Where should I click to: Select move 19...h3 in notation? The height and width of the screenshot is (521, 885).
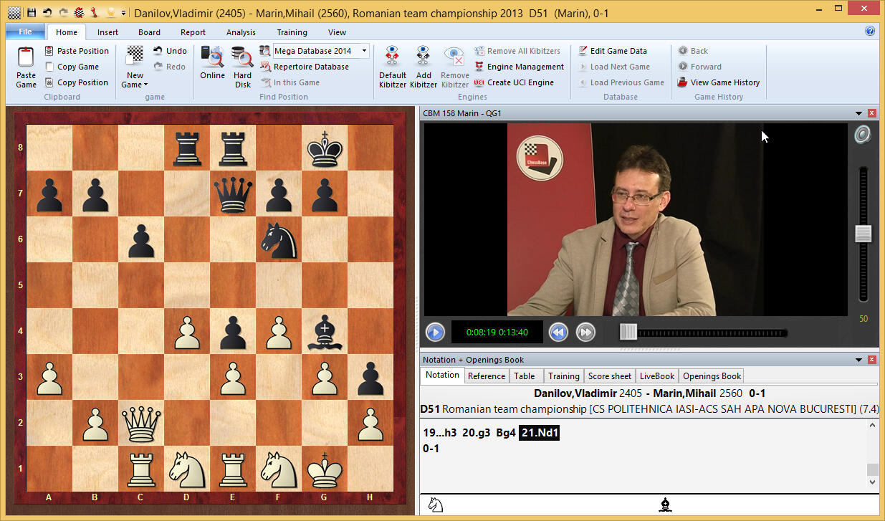click(x=440, y=433)
